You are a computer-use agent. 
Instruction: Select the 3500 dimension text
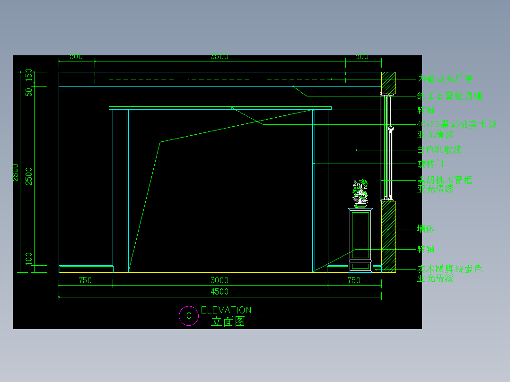tap(219, 56)
